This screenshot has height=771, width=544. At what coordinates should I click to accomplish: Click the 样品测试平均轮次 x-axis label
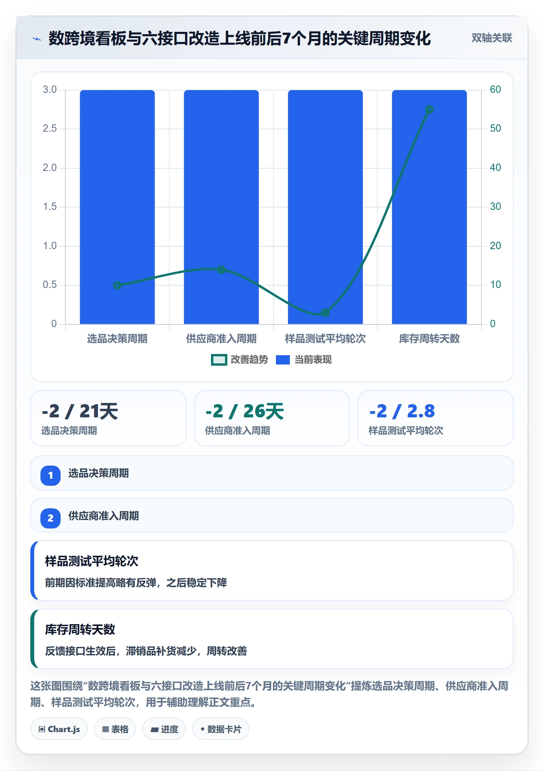(326, 339)
